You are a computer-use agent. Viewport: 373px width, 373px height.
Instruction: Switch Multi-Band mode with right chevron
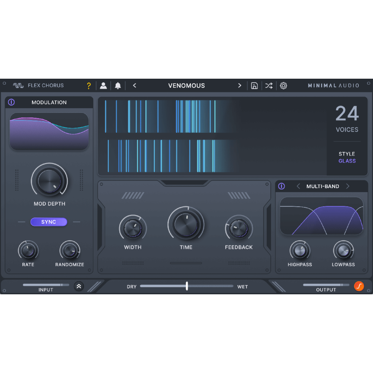(348, 186)
